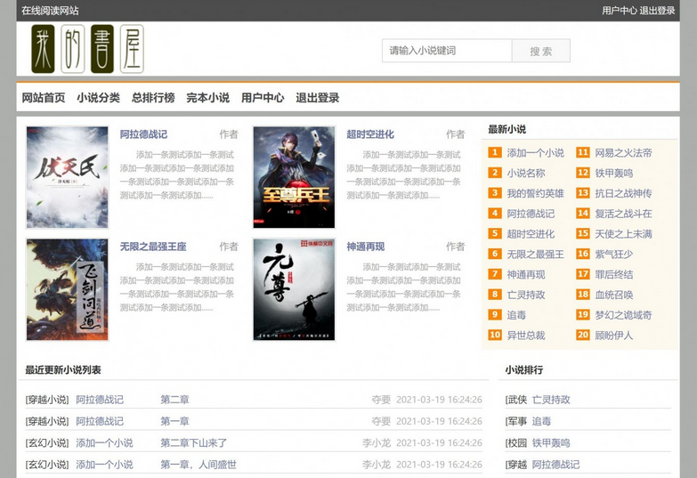
Task: Open 无限之最强王 ranked 6 in the latest novels
Action: point(535,255)
